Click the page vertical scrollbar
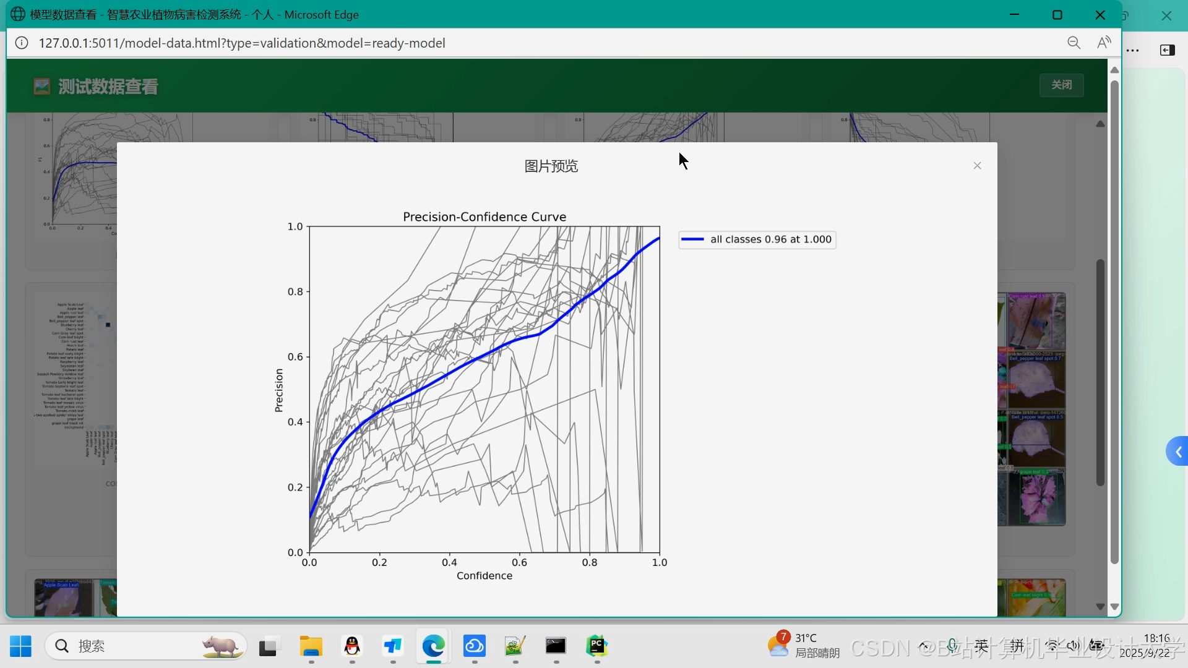The height and width of the screenshot is (668, 1188). point(1114,322)
